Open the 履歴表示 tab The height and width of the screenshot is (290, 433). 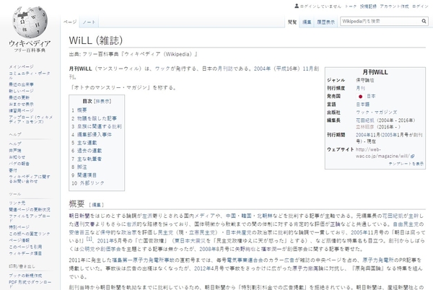326,22
